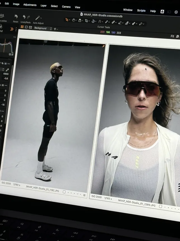Click the Reset adjustments icon

[16, 17]
